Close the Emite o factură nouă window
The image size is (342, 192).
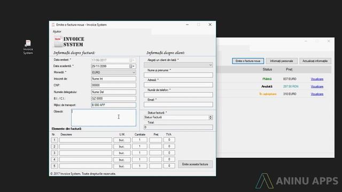210,25
